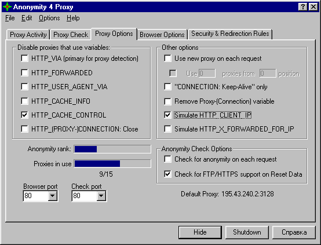321x245 pixels.
Task: Tick Check for anonymity on each request
Action: tap(167, 159)
